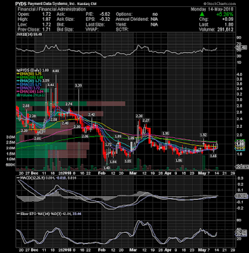Click the Open label in quote table
This screenshot has height=253, width=249.
tap(23, 15)
